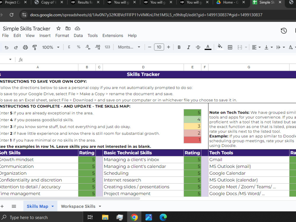This screenshot has height=222, width=296.
Task: Star the Simple Skills Tracker document
Action: tap(59, 28)
